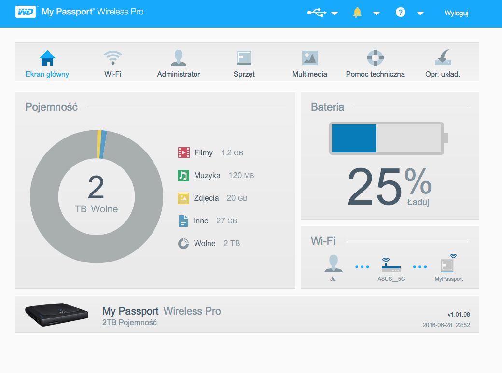
Task: Click the 25% battery percentage
Action: 390,186
